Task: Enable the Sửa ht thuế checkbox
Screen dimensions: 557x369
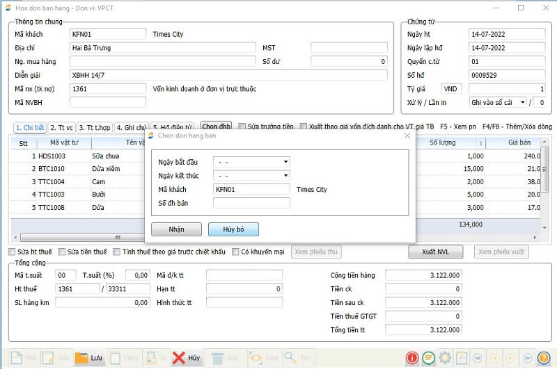Action: pyautogui.click(x=12, y=252)
